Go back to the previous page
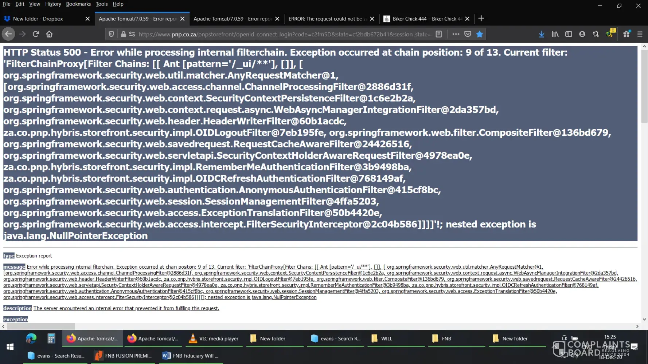648x364 pixels. click(x=8, y=34)
